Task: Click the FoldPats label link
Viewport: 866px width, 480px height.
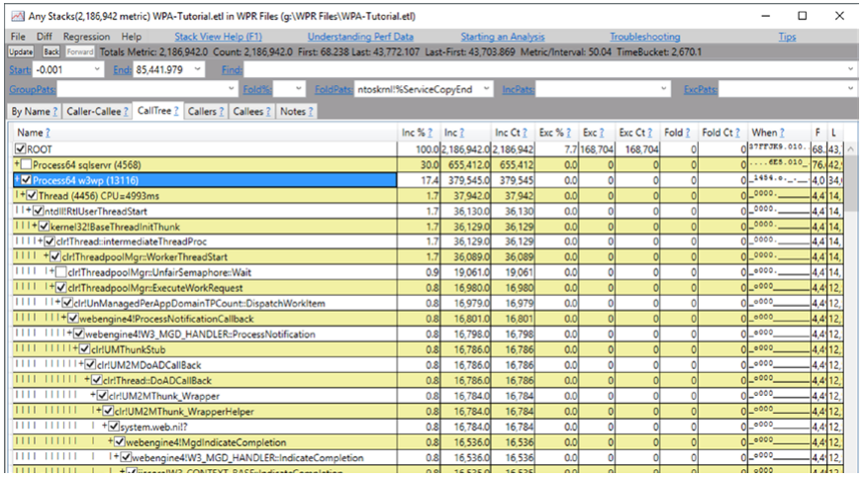Action: (334, 89)
